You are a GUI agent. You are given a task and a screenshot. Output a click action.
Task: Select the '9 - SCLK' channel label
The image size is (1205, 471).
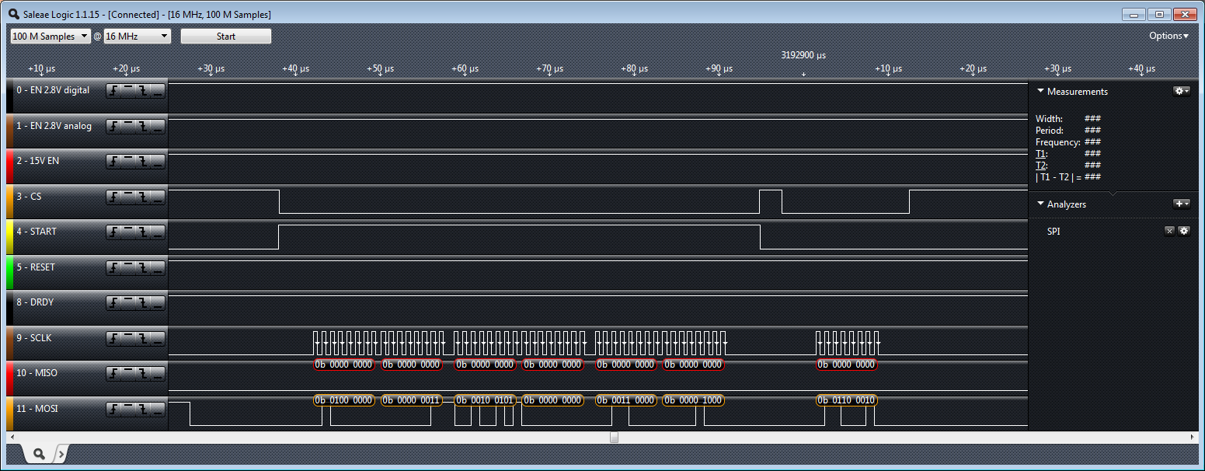[x=36, y=338]
